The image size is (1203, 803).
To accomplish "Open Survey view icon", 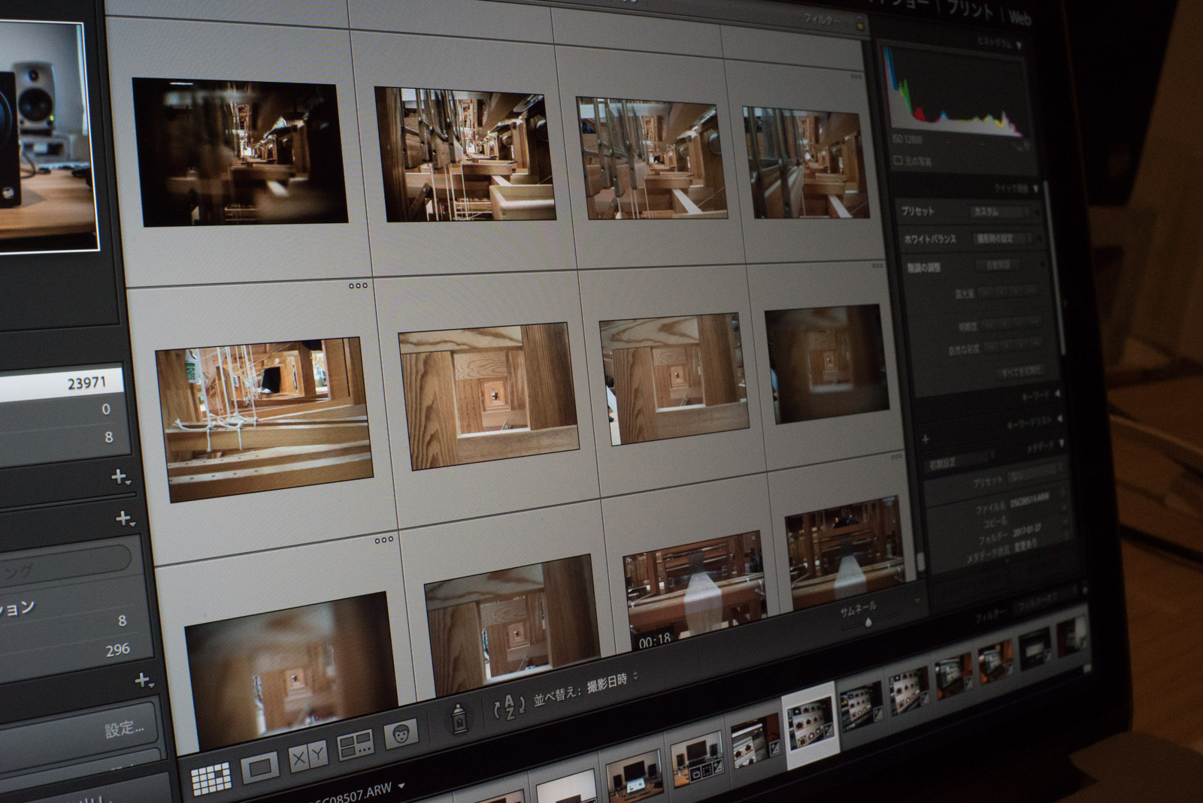I will coord(356,744).
